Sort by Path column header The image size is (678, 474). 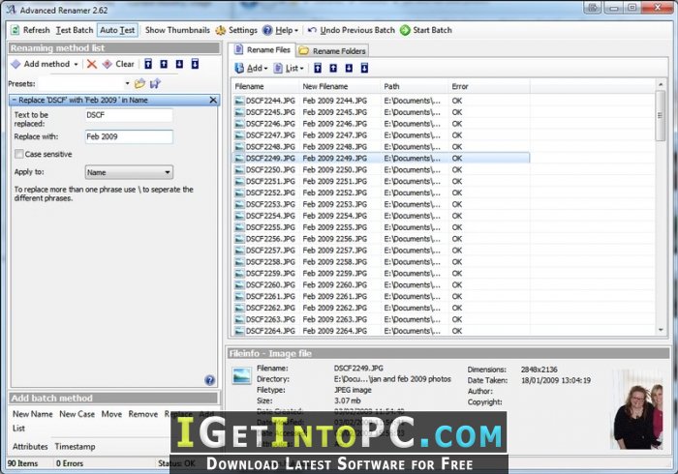pos(415,86)
